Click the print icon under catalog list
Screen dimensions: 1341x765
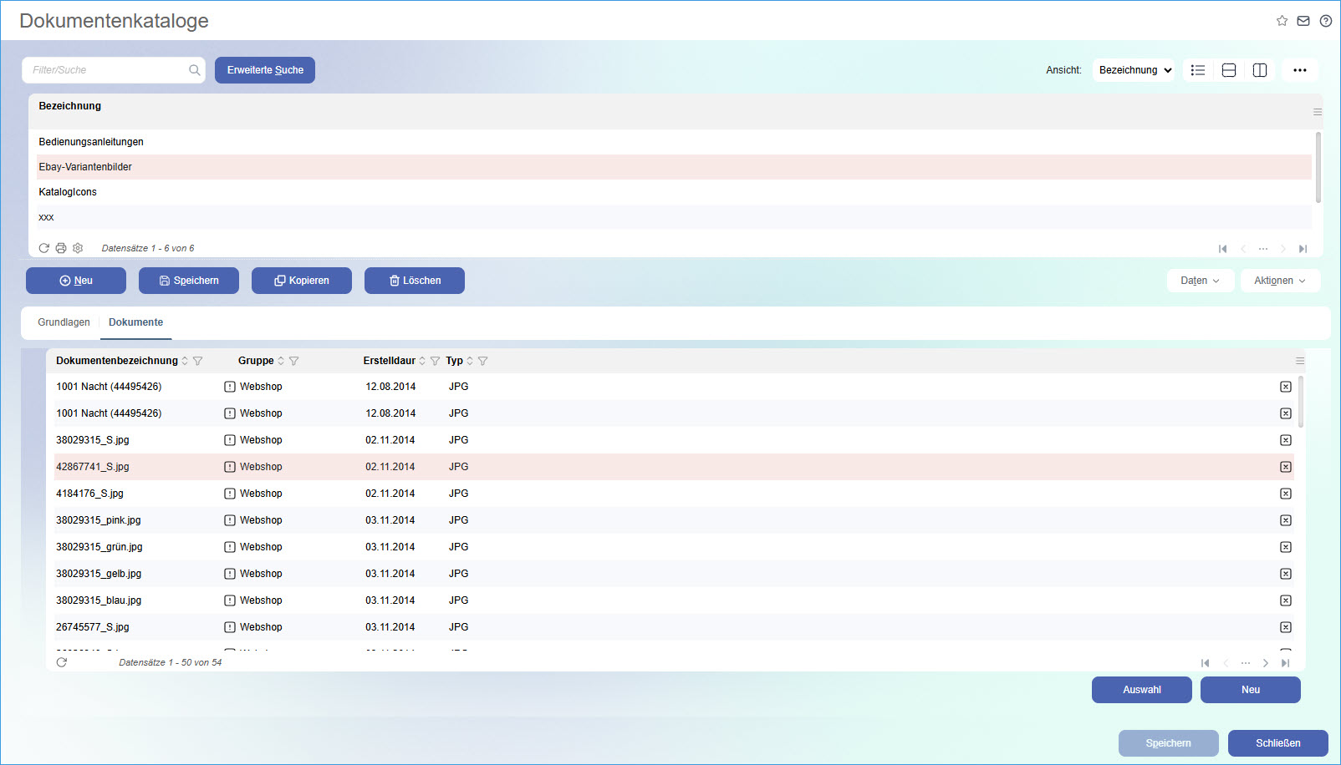(x=61, y=248)
